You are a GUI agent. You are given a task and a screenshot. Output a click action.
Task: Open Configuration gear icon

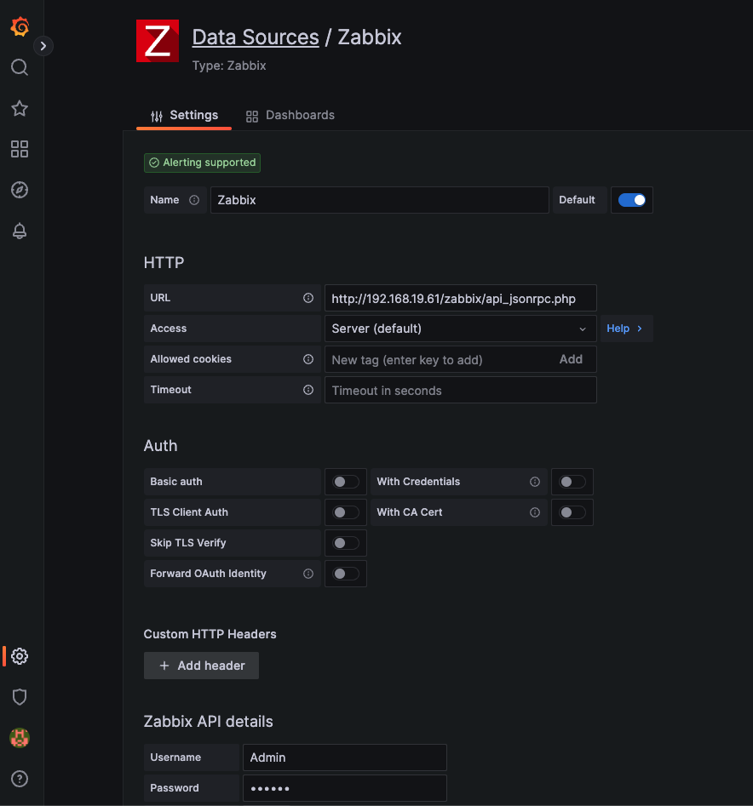point(20,656)
